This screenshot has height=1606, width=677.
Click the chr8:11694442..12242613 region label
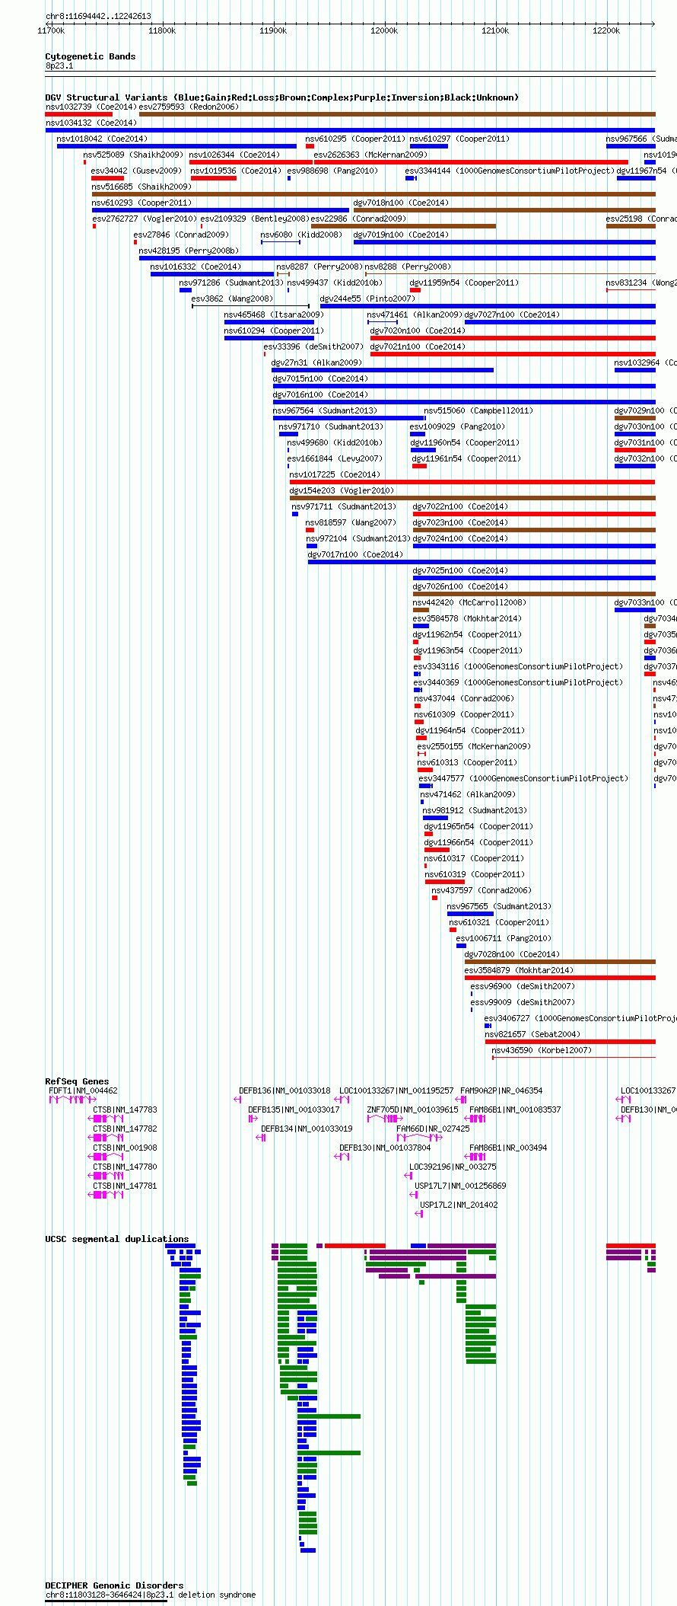[98, 16]
